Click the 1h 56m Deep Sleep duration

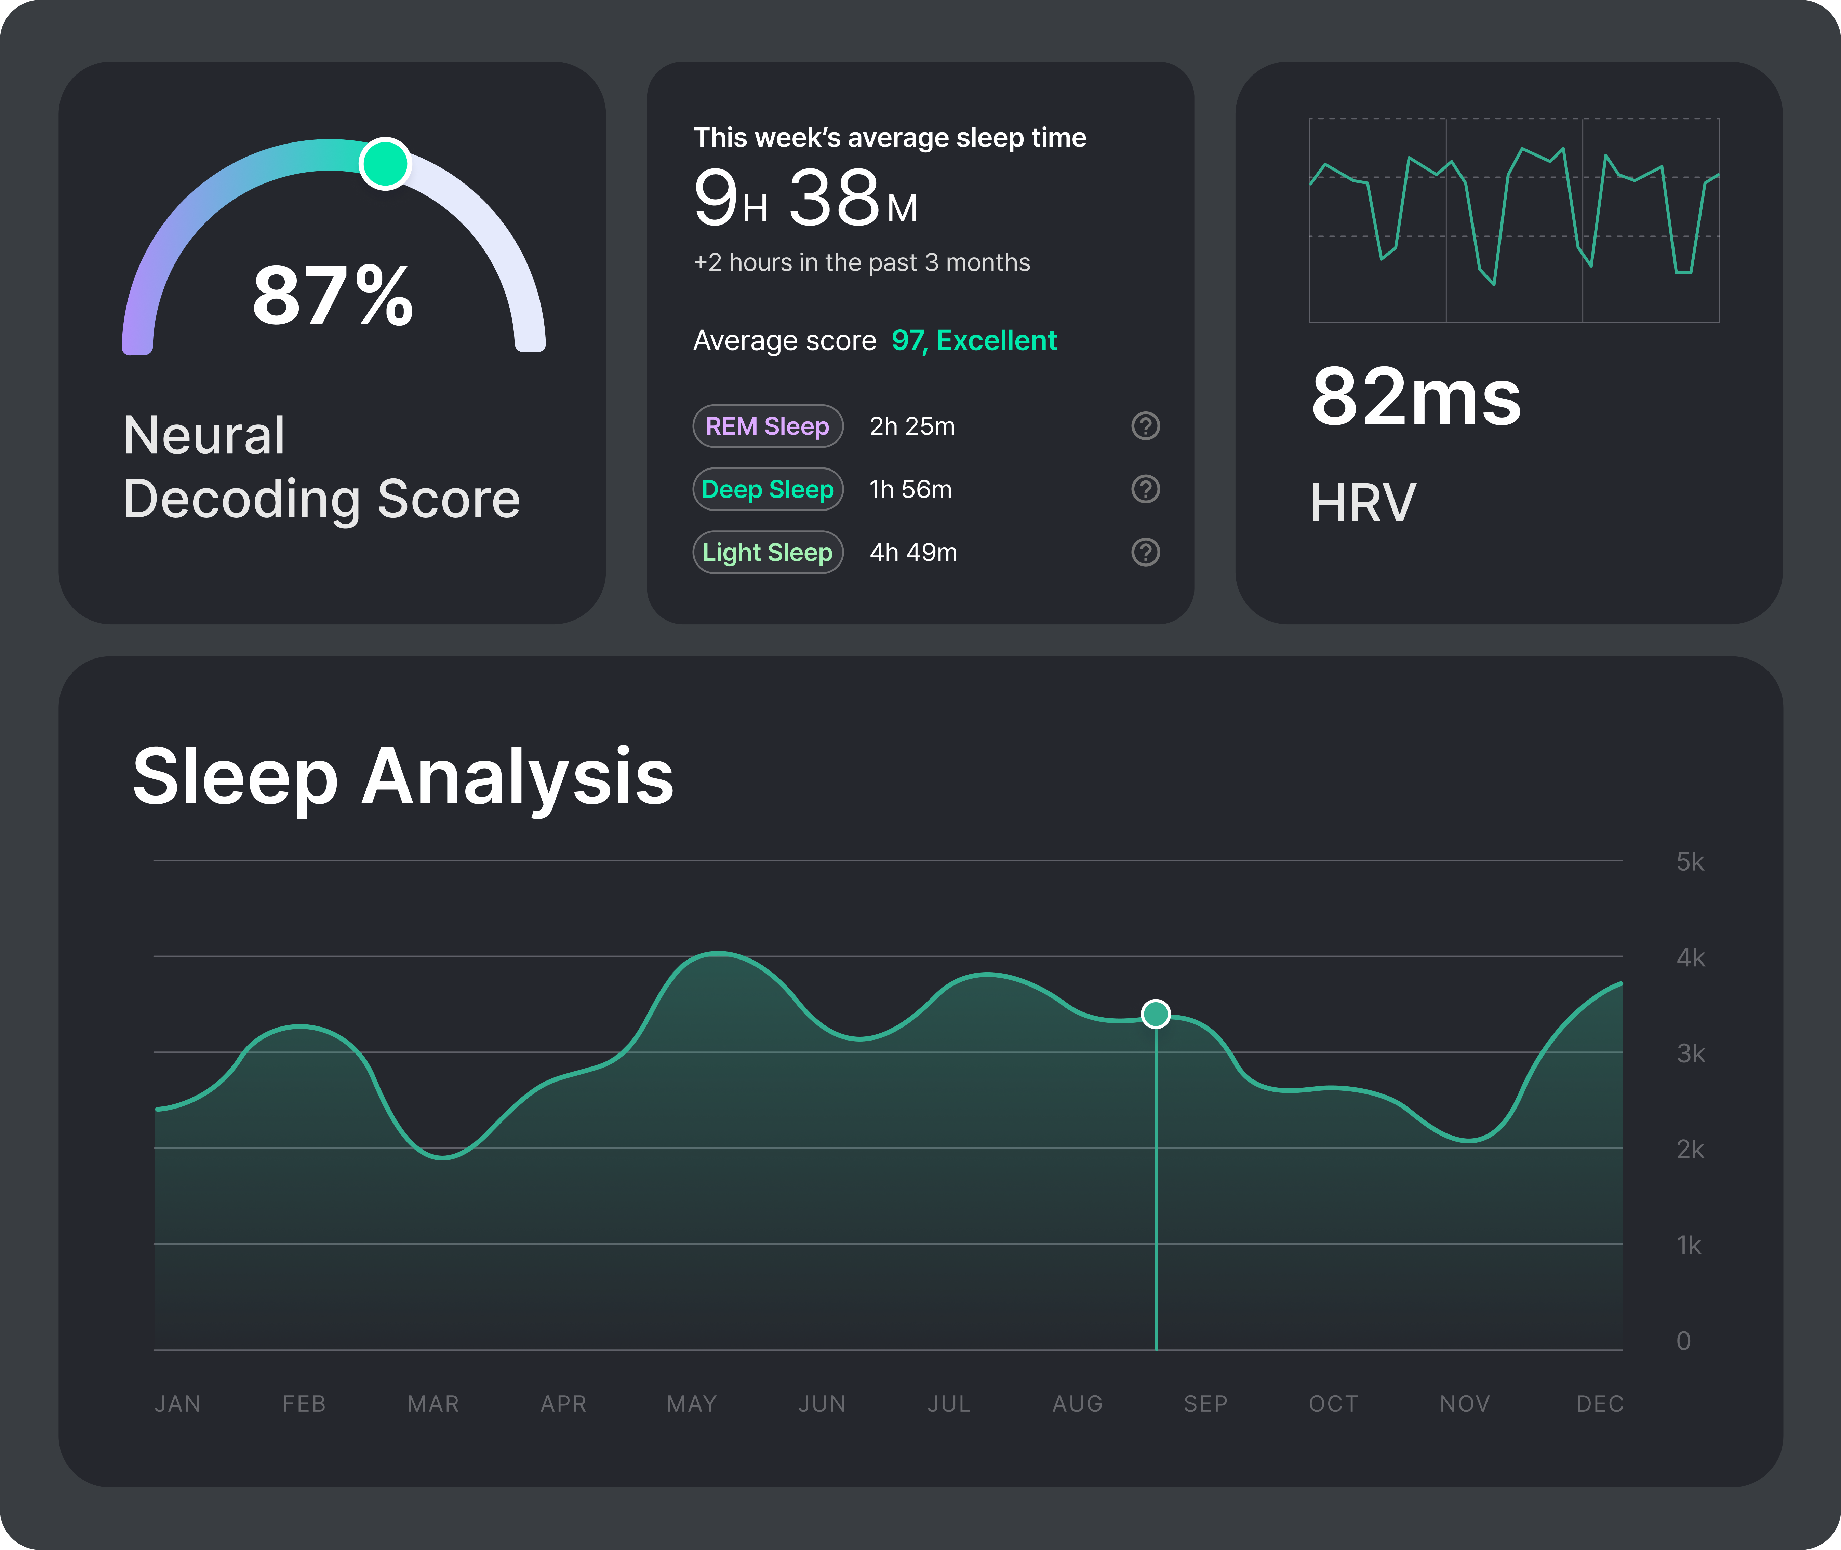910,489
